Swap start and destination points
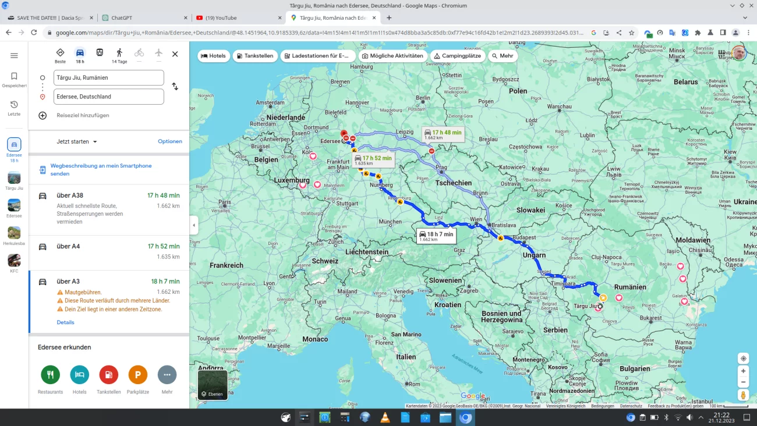757x426 pixels. tap(175, 87)
